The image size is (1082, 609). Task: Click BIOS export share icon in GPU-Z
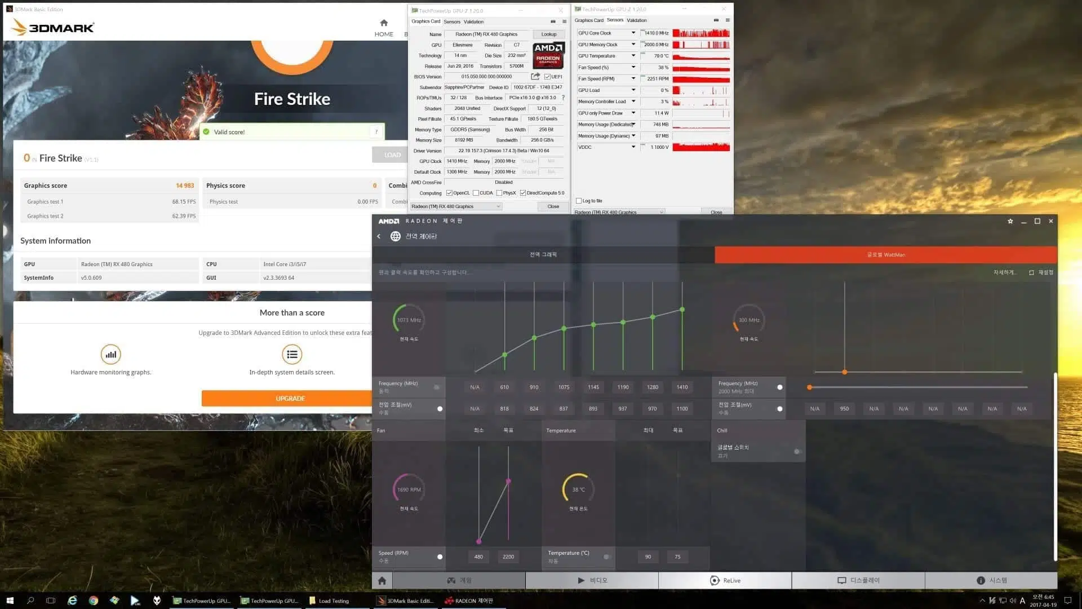point(535,76)
